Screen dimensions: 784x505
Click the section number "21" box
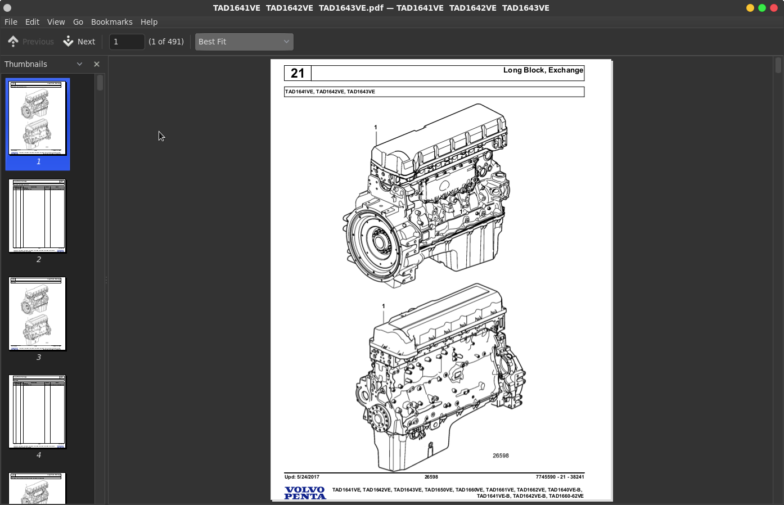pyautogui.click(x=298, y=73)
